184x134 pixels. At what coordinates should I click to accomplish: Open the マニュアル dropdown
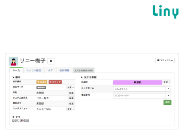[x=165, y=60]
